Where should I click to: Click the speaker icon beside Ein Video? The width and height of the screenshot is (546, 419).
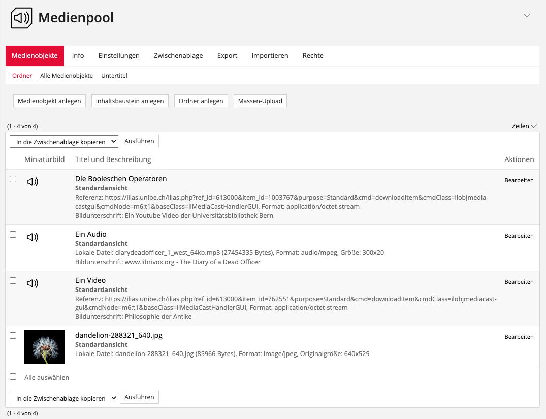[x=33, y=283]
